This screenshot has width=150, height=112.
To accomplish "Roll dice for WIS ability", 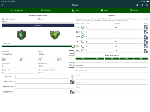I will pyautogui.click(x=146, y=46).
